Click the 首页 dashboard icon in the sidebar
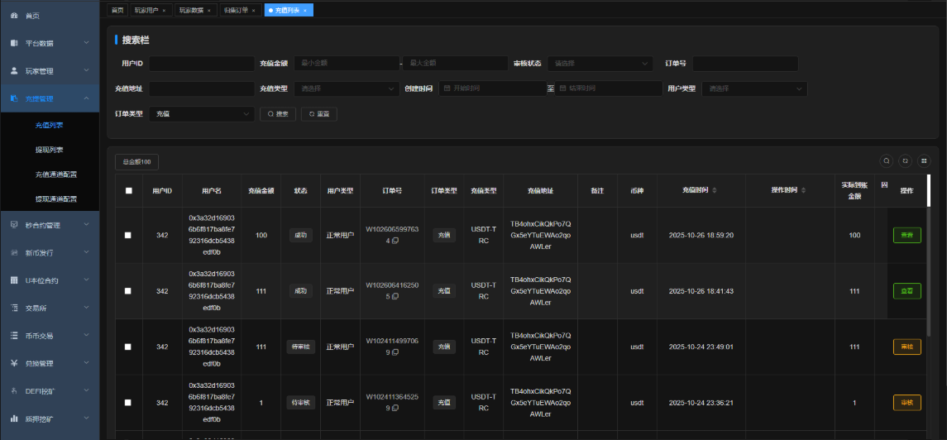Viewport: 947px width, 440px height. coord(14,15)
